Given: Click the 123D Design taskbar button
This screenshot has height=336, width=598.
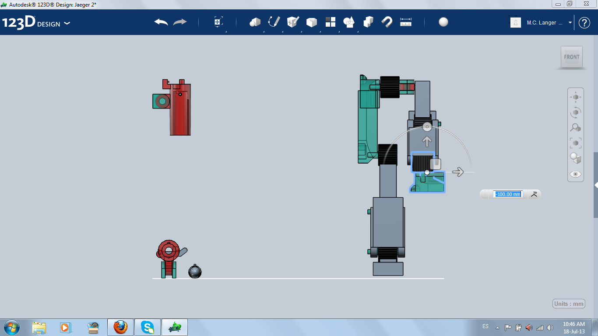Looking at the screenshot, I should (x=175, y=327).
